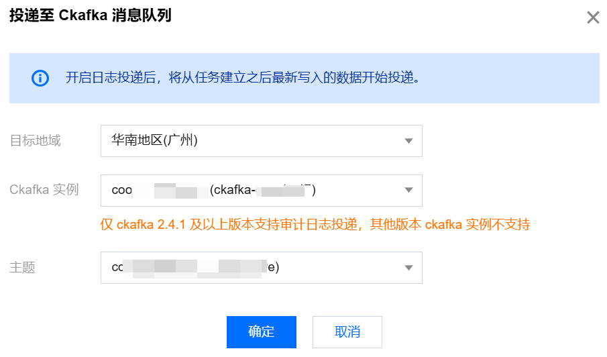Click the closing parenthesis ending the 主题 value
Viewport: 607px width, 357px height.
coord(276,268)
